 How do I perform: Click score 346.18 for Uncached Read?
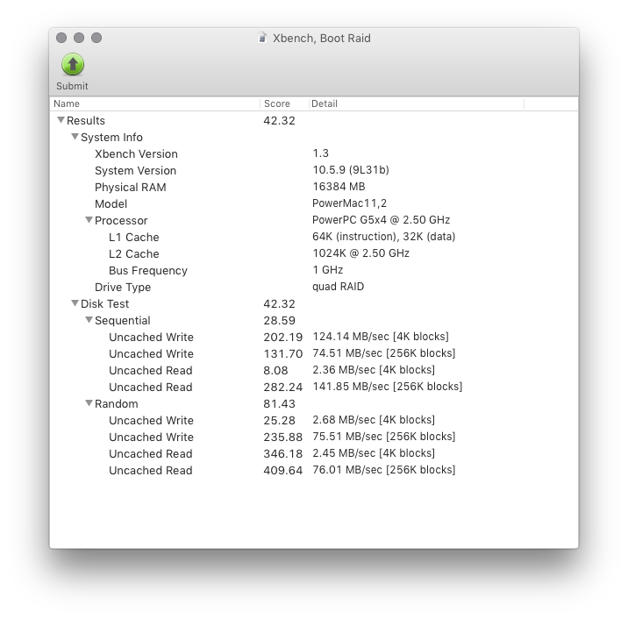282,453
